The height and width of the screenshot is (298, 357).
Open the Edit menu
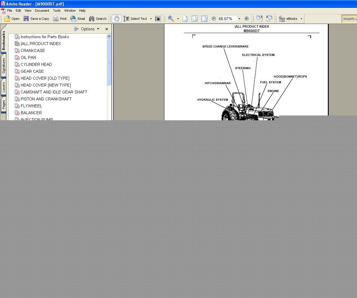(18, 11)
